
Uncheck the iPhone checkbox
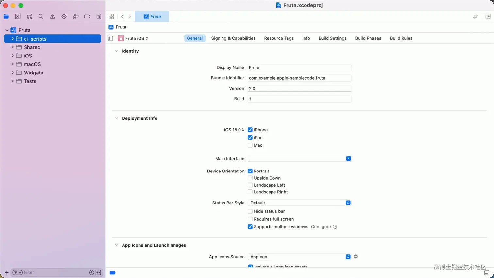click(x=250, y=130)
